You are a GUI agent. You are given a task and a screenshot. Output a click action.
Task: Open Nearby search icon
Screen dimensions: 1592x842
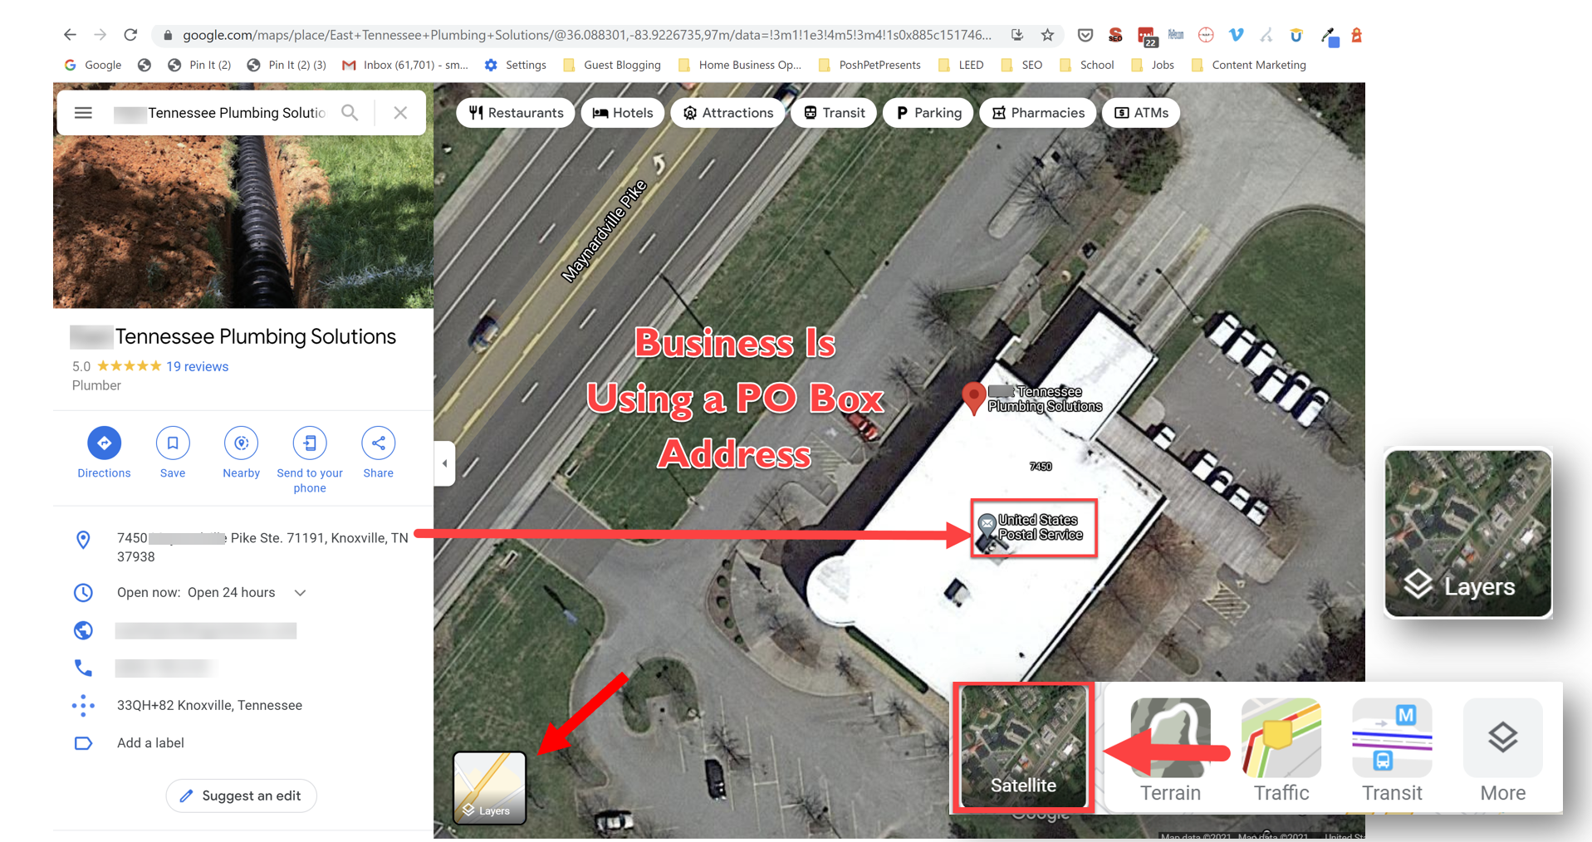(241, 443)
